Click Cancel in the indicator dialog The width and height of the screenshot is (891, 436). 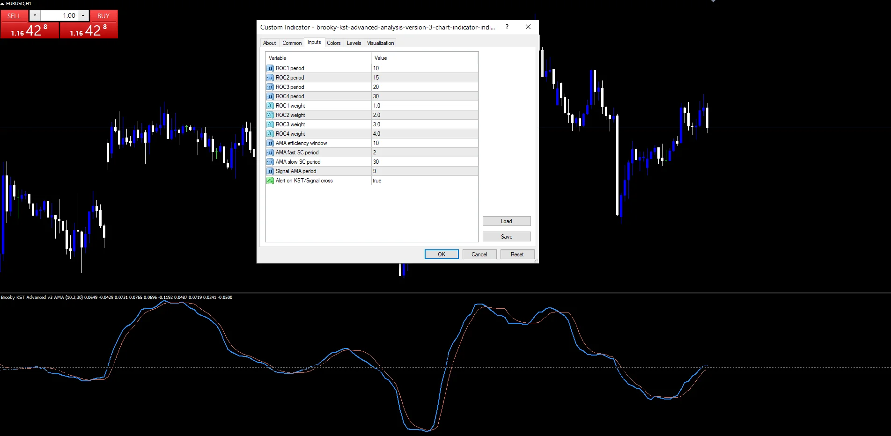[479, 254]
